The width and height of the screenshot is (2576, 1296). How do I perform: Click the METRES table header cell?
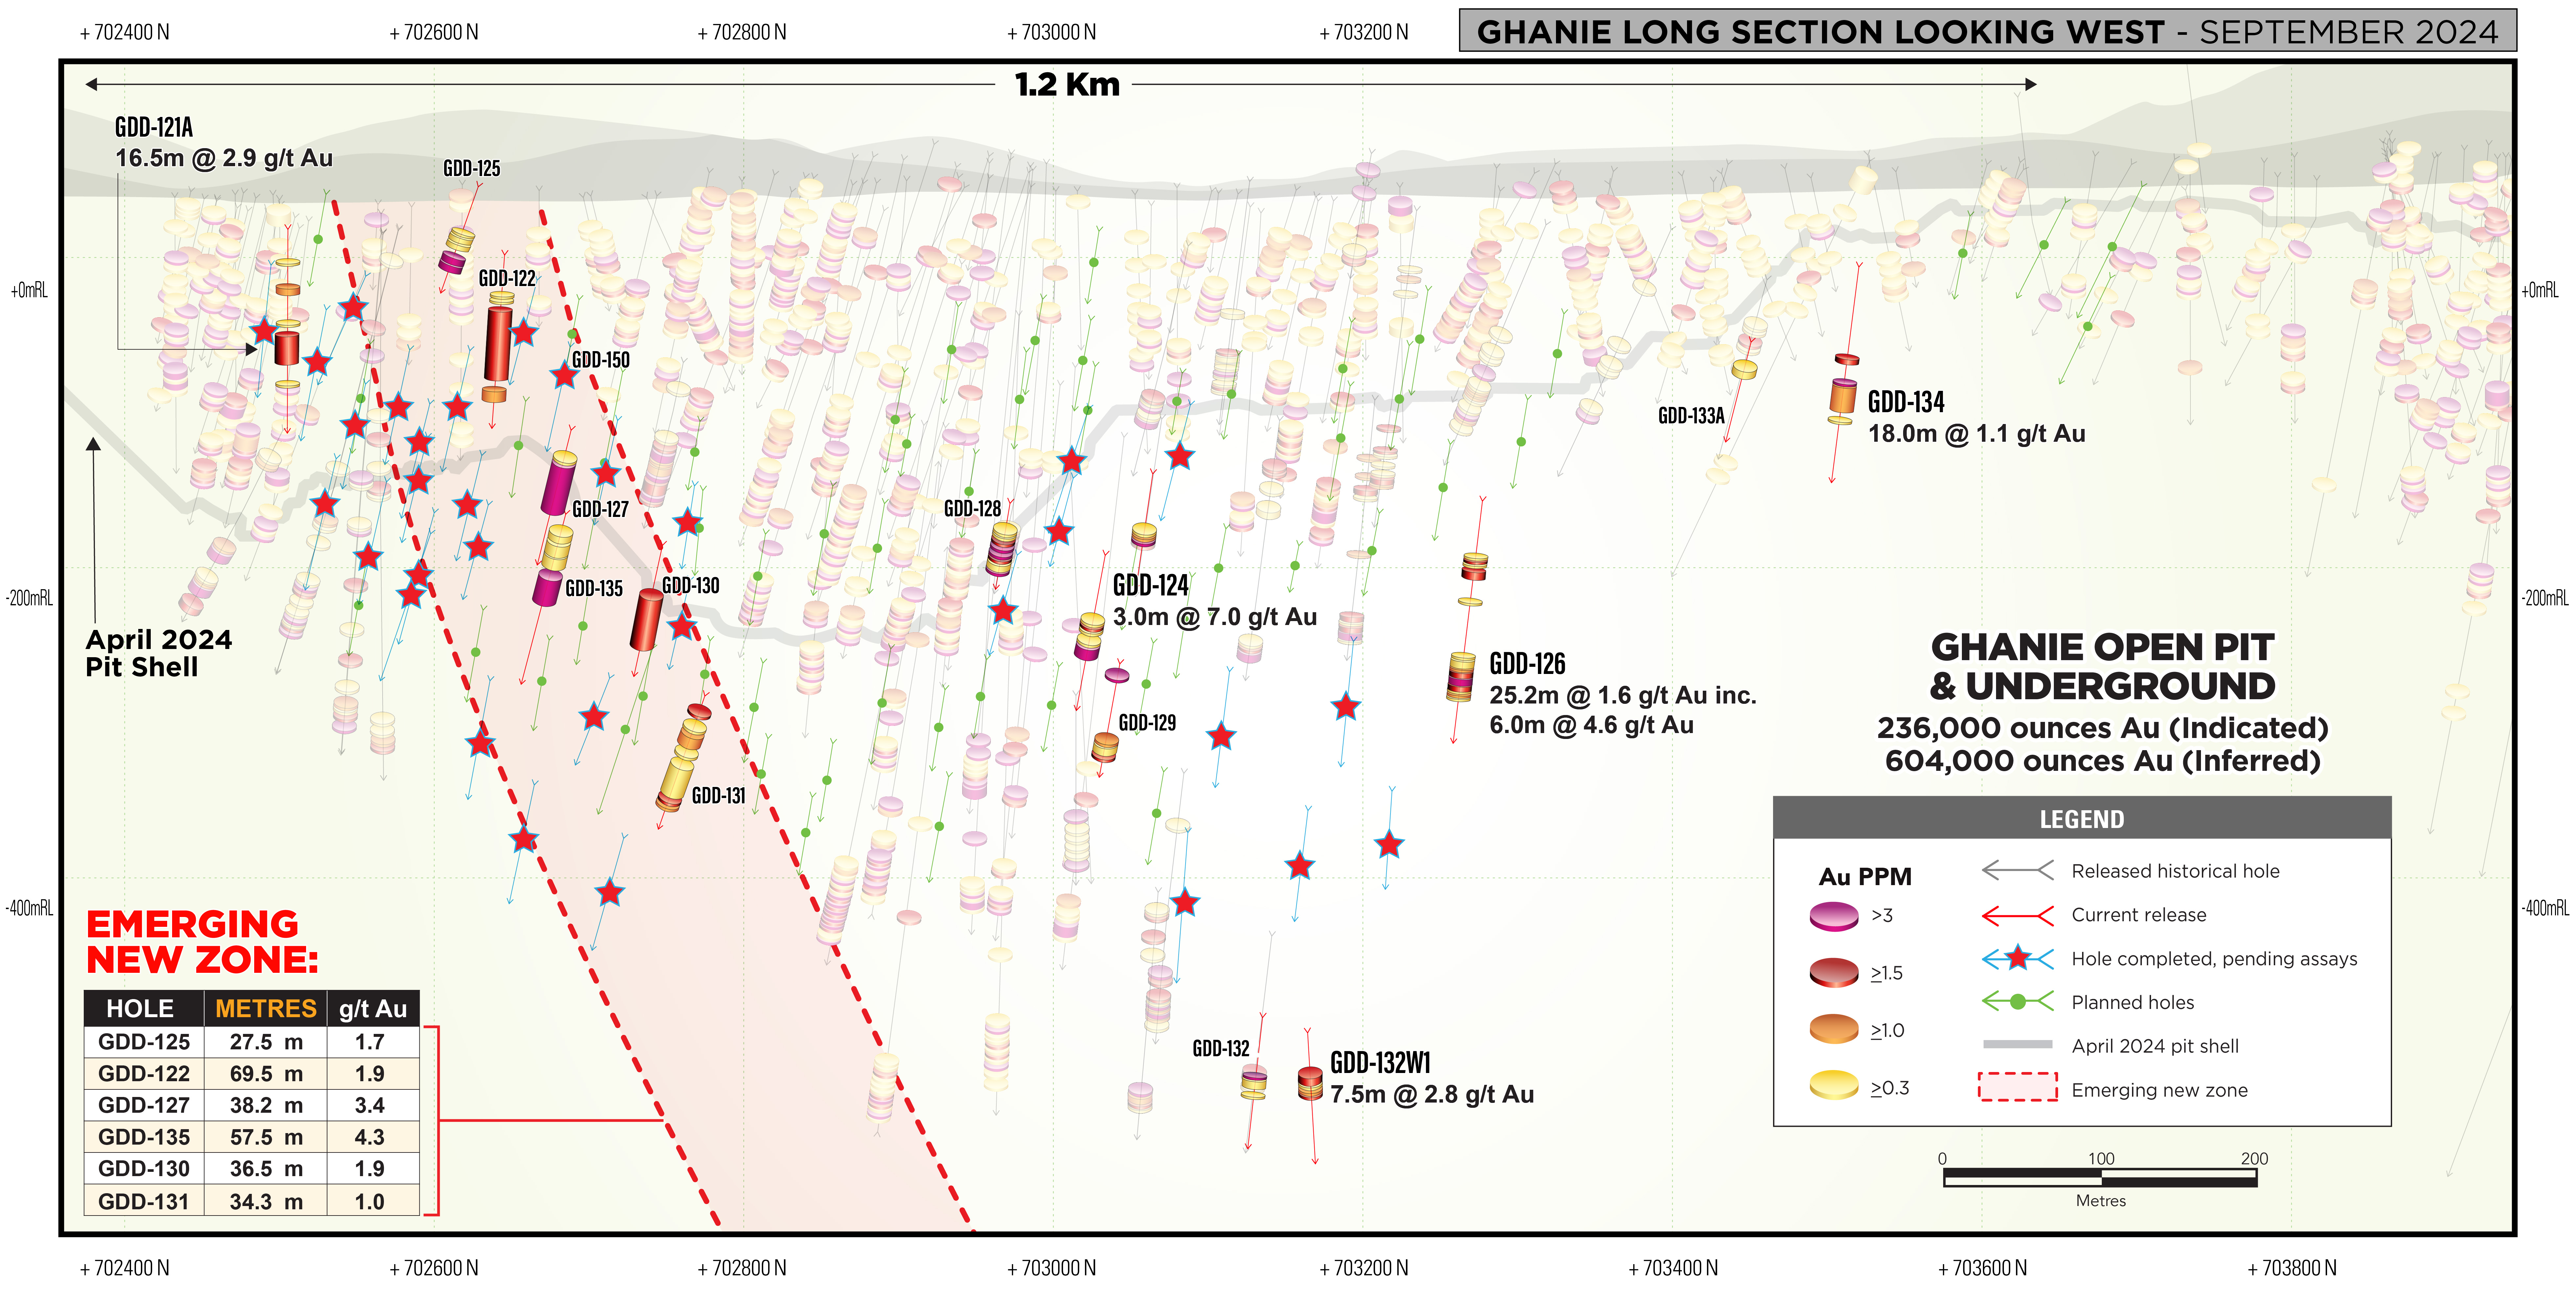(x=266, y=1009)
